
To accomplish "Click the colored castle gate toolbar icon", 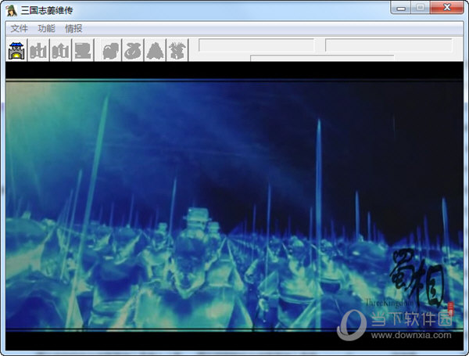I will click(x=16, y=50).
